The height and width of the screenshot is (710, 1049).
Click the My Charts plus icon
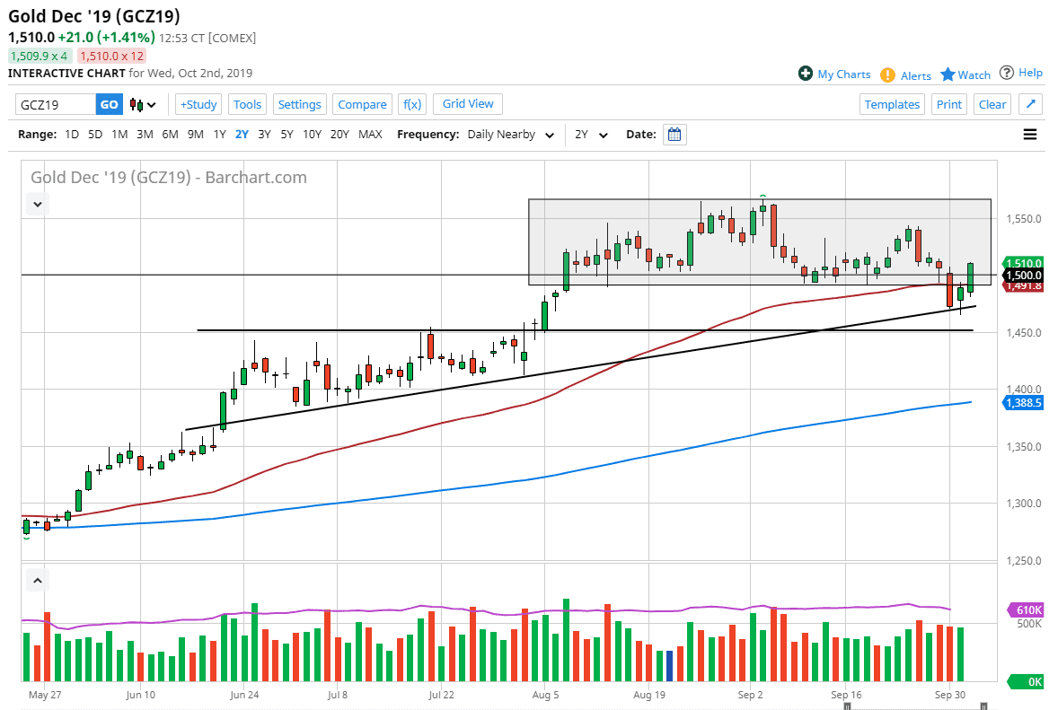pos(806,74)
